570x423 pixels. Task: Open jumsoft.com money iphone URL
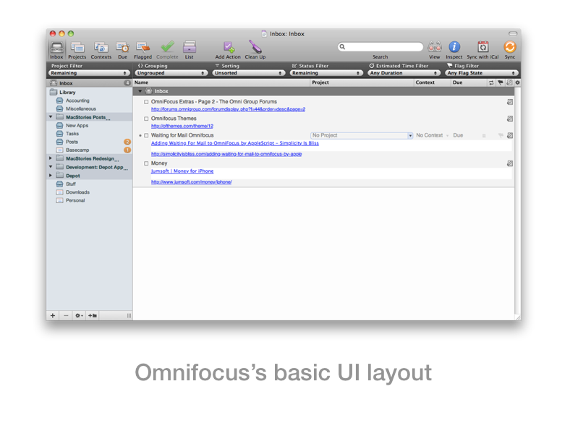pos(191,182)
